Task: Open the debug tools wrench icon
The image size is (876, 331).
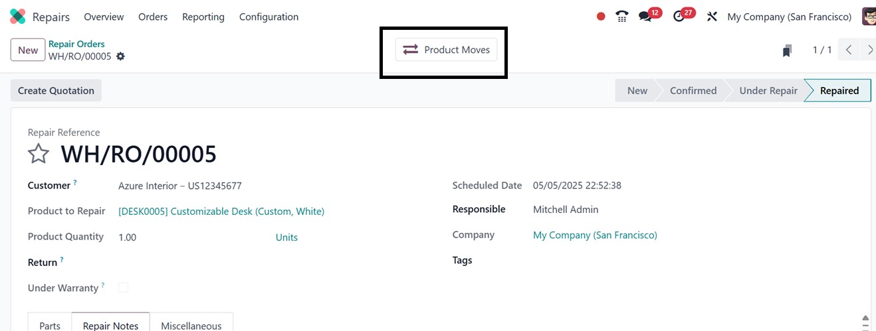Action: pyautogui.click(x=712, y=17)
